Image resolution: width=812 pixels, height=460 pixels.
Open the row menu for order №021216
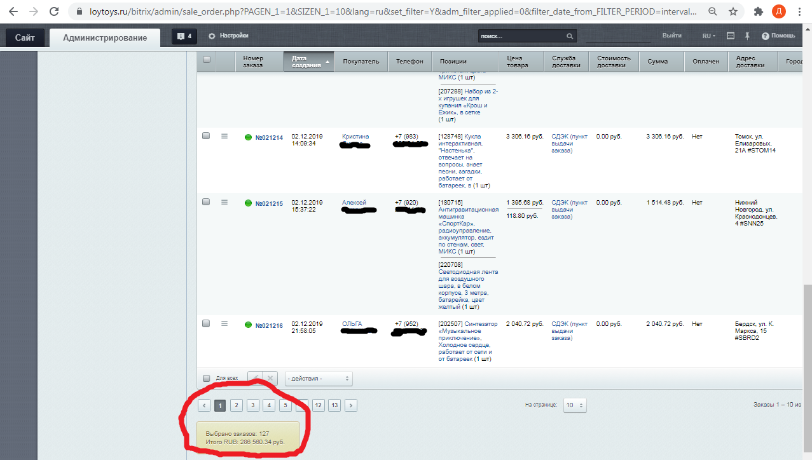coord(224,324)
